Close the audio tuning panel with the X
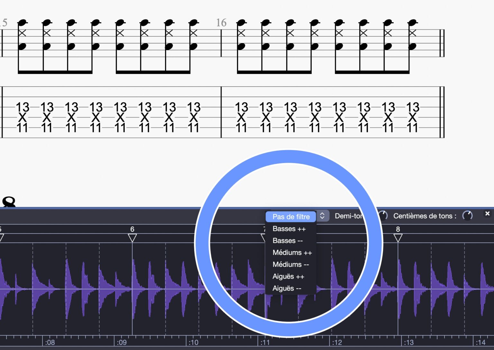Screen dimensions: 494x350 coord(487,213)
